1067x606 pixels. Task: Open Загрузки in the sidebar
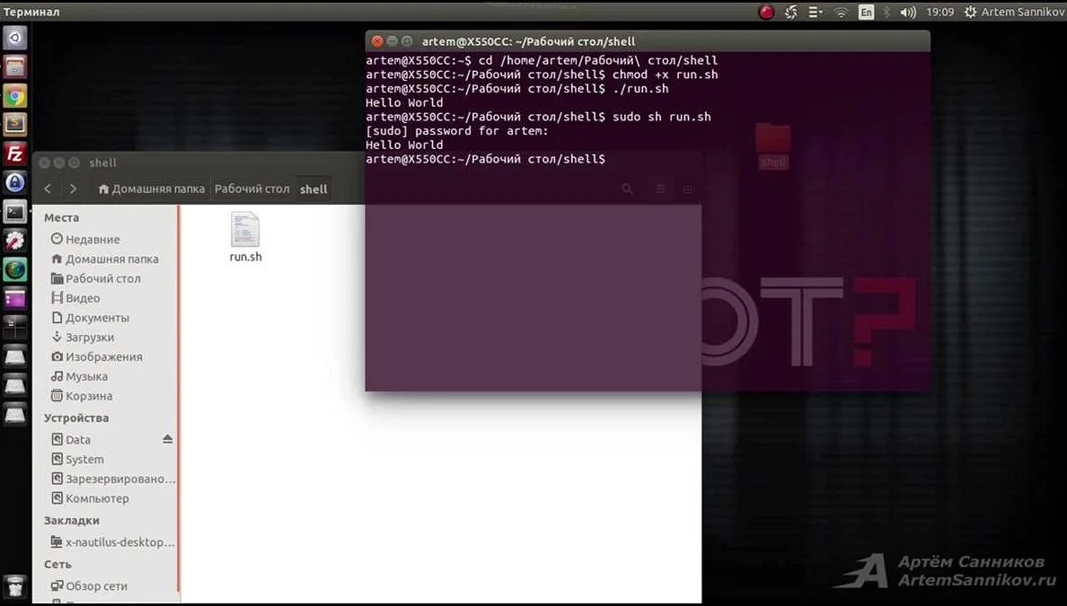click(83, 338)
